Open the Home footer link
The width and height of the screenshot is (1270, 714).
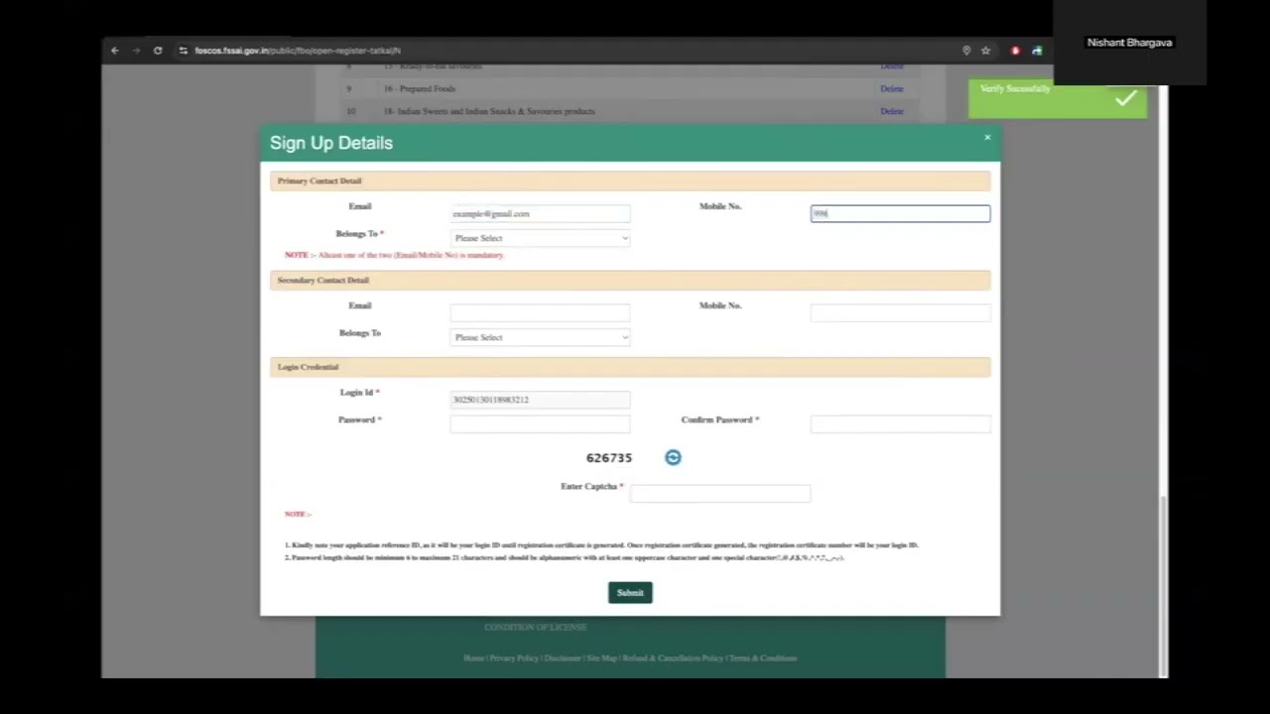coord(473,658)
